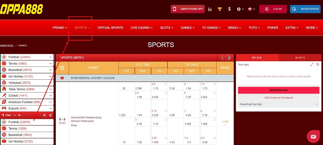Open the TV Games menu
This screenshot has height=145, width=323.
tap(211, 28)
